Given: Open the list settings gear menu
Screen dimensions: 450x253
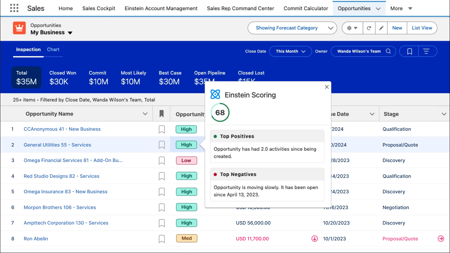Looking at the screenshot, I should click(352, 28).
